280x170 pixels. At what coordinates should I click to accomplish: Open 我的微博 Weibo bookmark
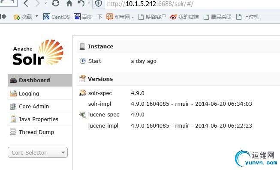(184, 17)
